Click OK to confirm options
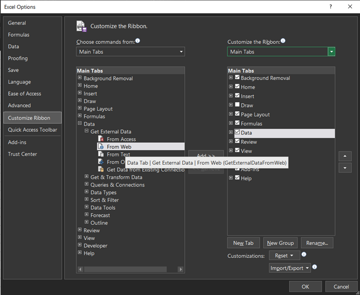 click(x=305, y=287)
